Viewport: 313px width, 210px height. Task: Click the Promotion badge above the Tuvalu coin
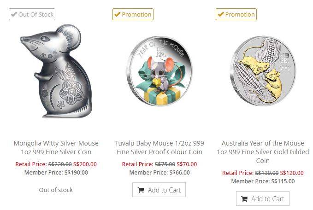click(x=133, y=14)
